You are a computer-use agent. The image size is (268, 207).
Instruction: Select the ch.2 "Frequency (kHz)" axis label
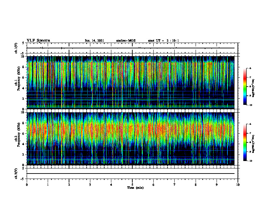tap(19, 135)
